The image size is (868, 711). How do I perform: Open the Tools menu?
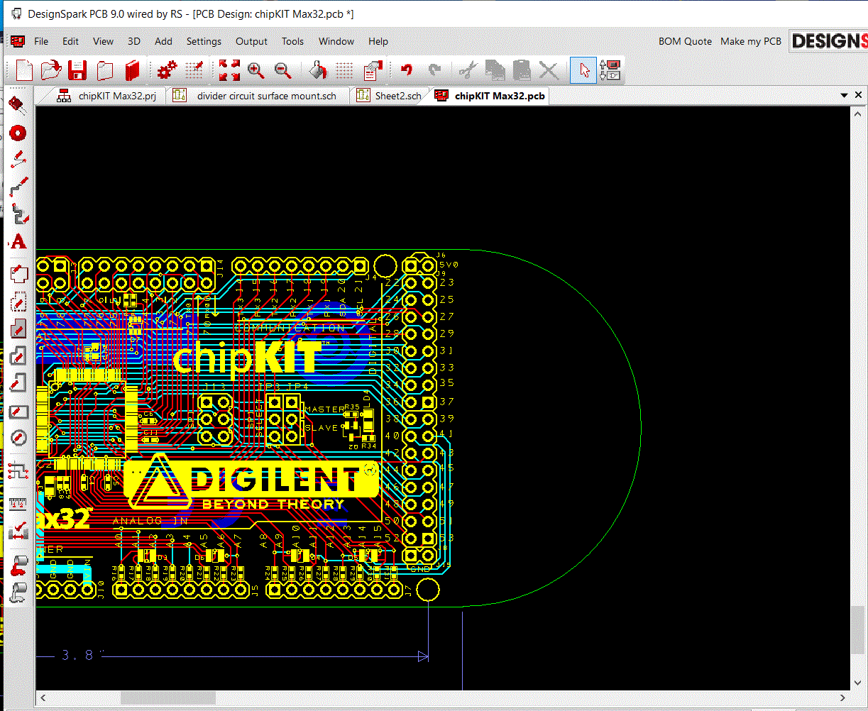(x=292, y=41)
